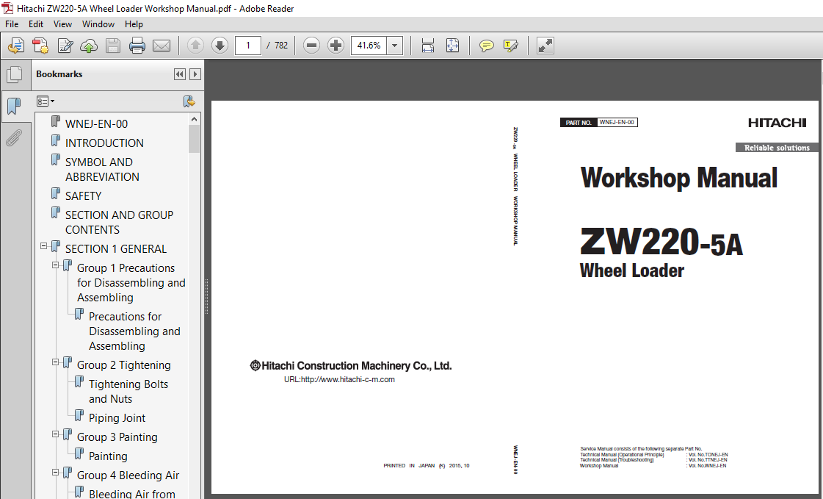Open the INTRODUCTION bookmark

[104, 143]
